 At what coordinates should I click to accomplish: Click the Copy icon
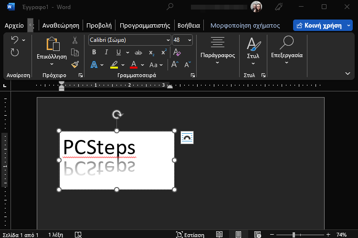tap(75, 52)
